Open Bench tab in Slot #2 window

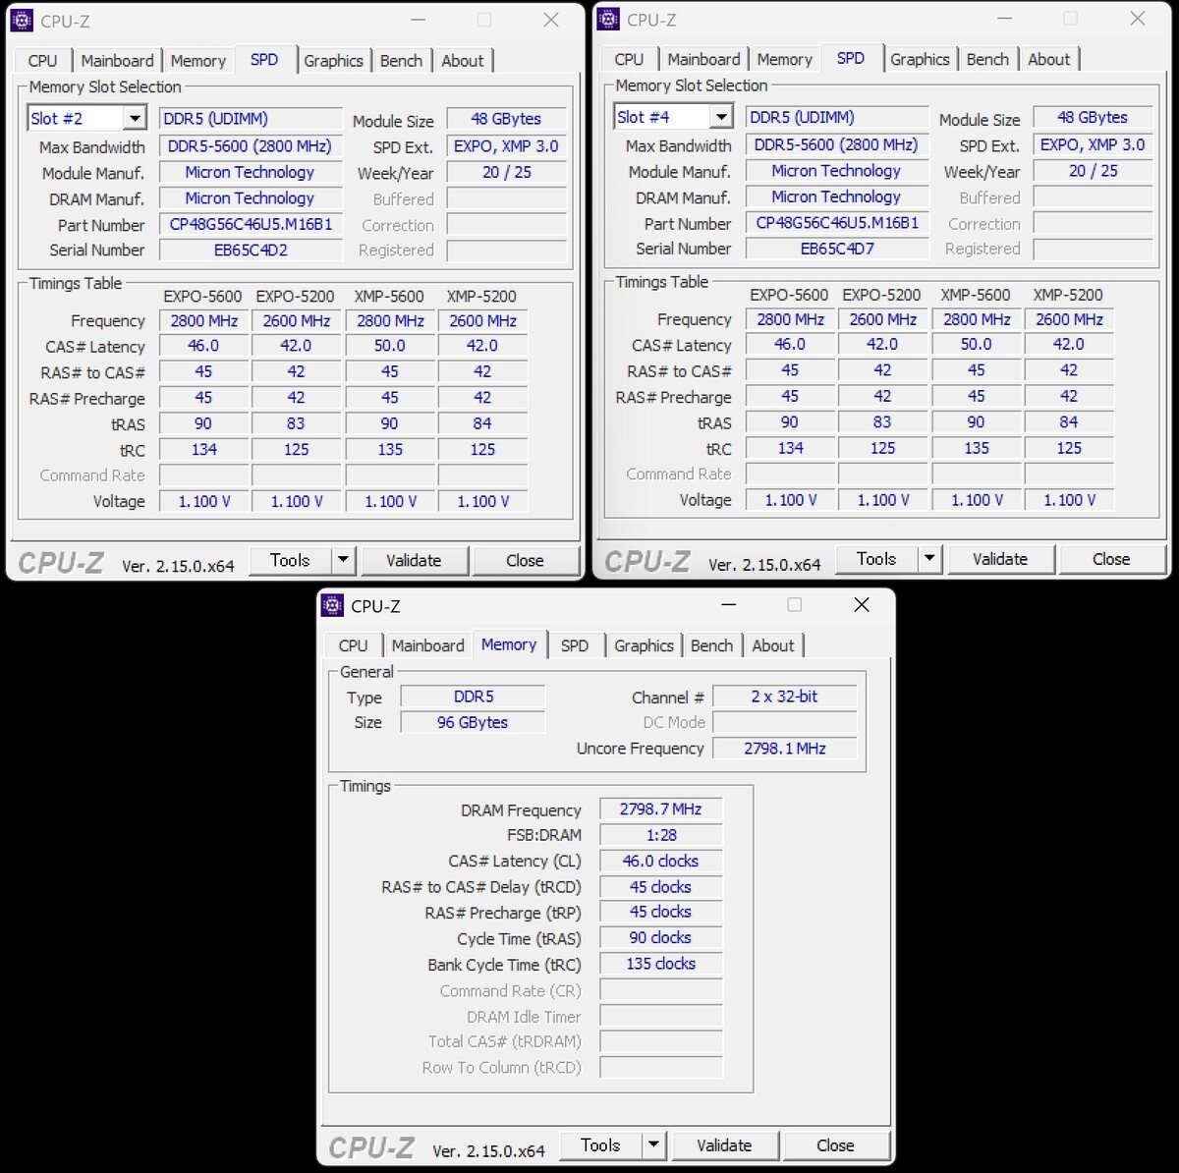coord(401,61)
